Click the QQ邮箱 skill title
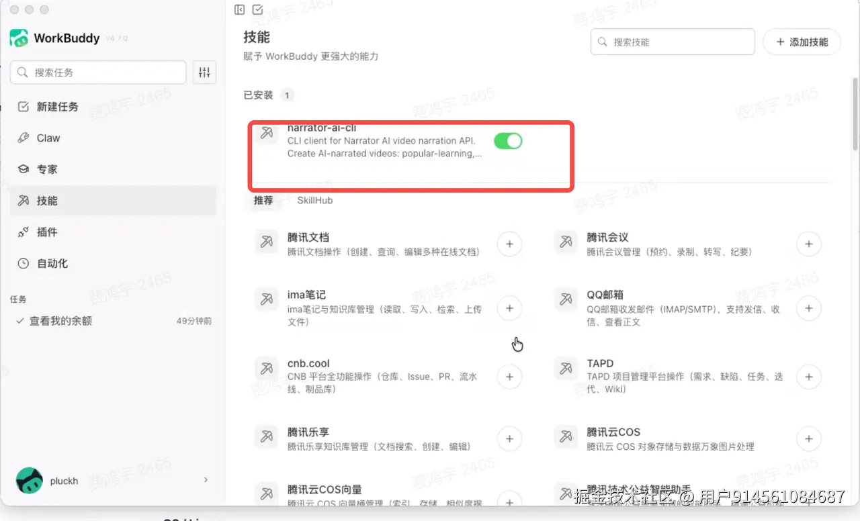 click(x=605, y=294)
